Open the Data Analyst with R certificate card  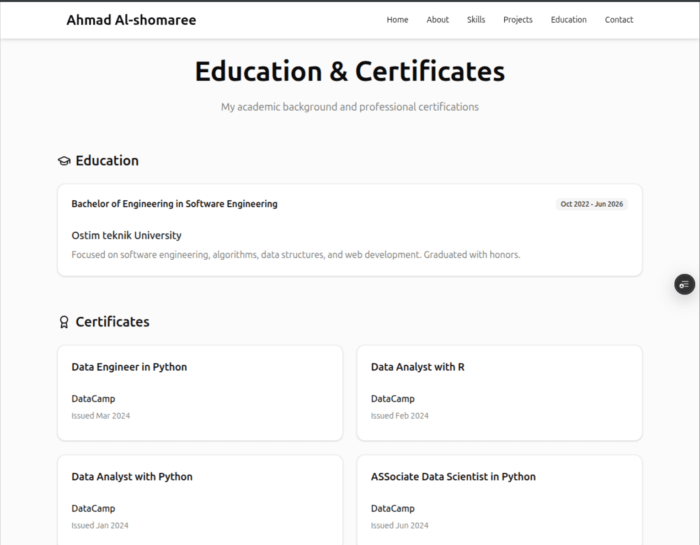499,393
